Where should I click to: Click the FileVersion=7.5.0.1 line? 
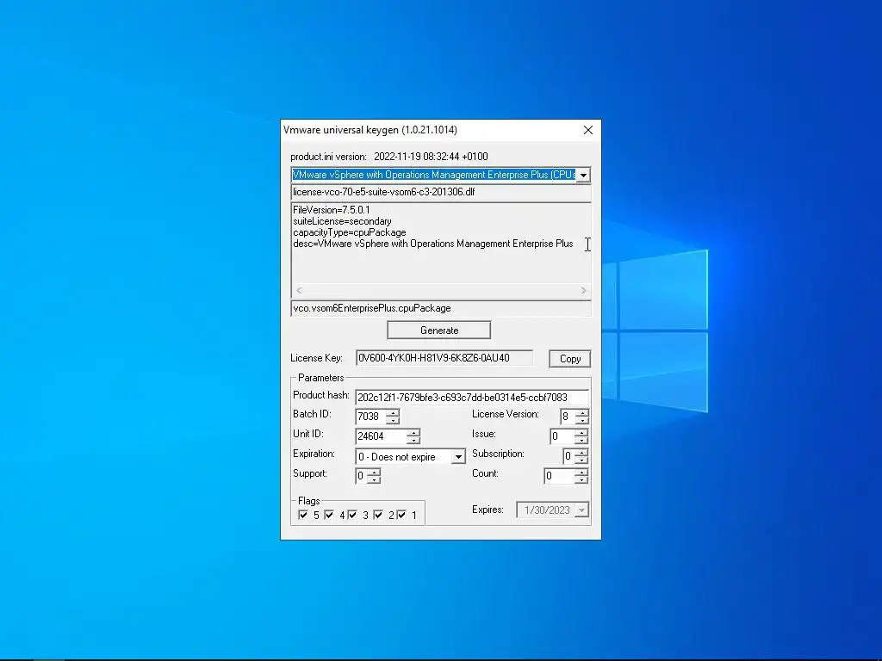pyautogui.click(x=332, y=210)
